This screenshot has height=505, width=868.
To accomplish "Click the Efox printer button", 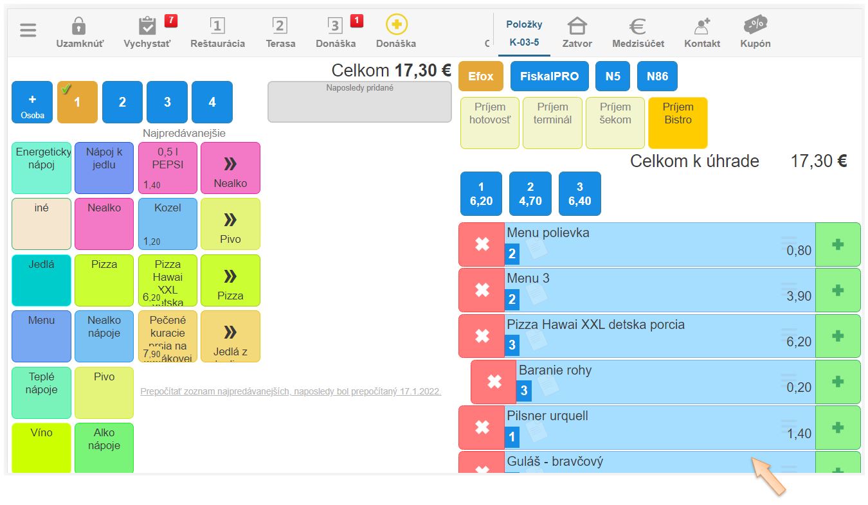I will pos(480,76).
